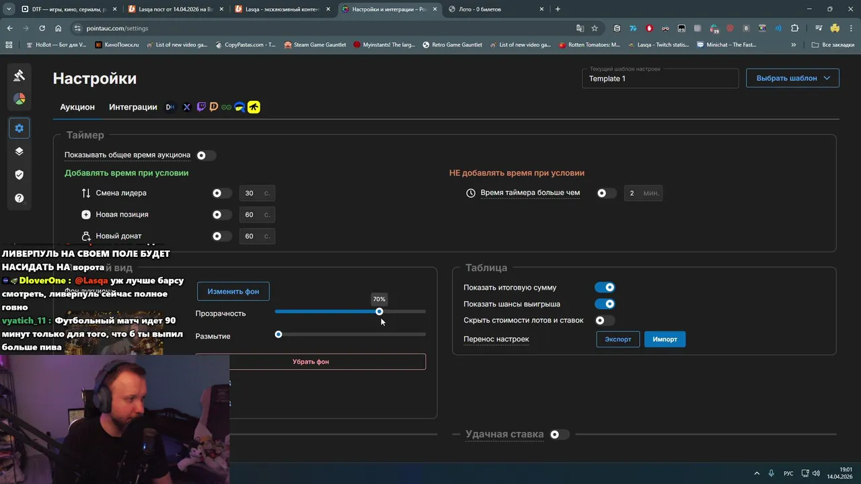Image resolution: width=861 pixels, height=484 pixels.
Task: Toggle Показывать общее время аукциона
Action: click(x=205, y=155)
